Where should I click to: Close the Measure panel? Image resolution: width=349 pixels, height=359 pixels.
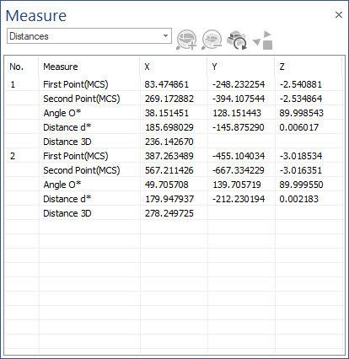coord(339,15)
